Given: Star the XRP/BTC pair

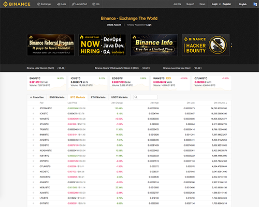Looking at the screenshot, I should (33, 161).
